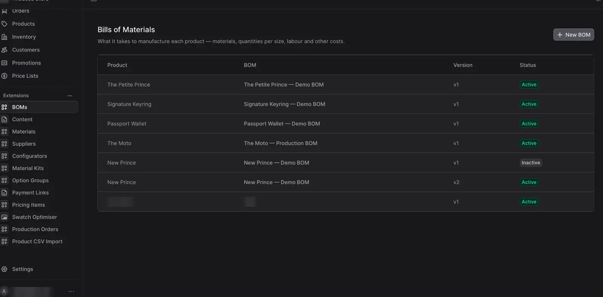
Task: Click the Swatch Optimiser image icon
Action: click(x=4, y=217)
